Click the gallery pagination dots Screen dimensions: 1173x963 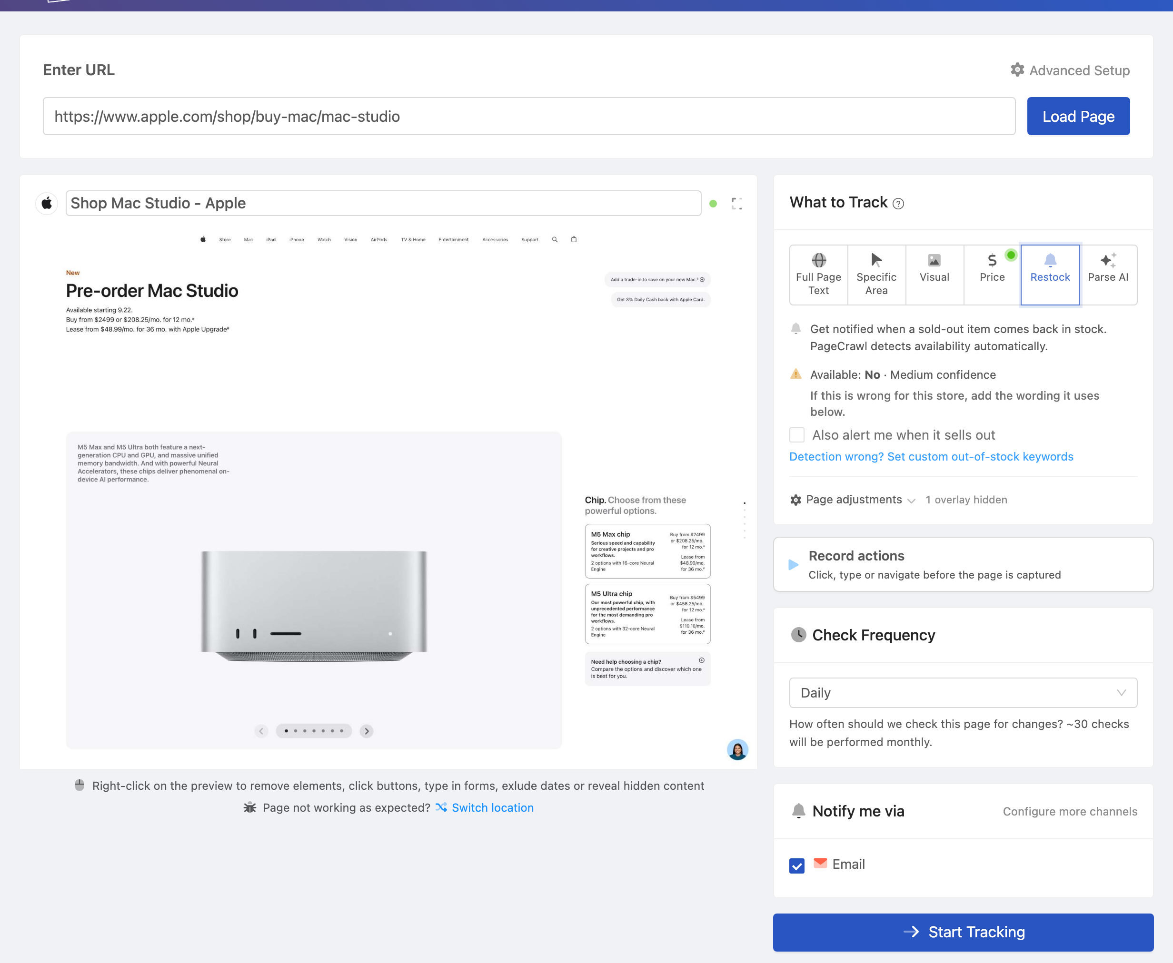click(x=314, y=731)
